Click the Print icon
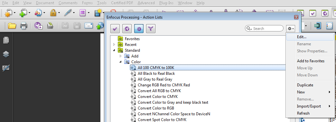 (23, 26)
